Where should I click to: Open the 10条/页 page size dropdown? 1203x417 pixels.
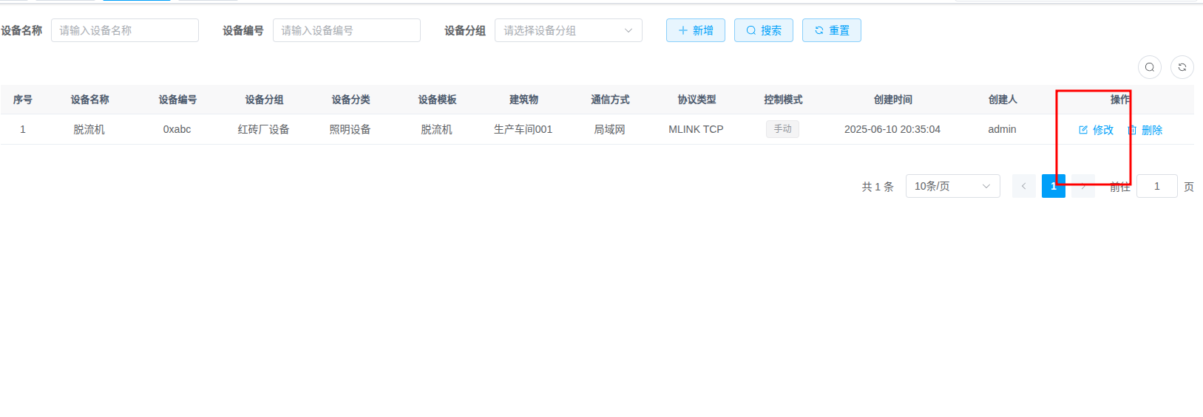[952, 186]
